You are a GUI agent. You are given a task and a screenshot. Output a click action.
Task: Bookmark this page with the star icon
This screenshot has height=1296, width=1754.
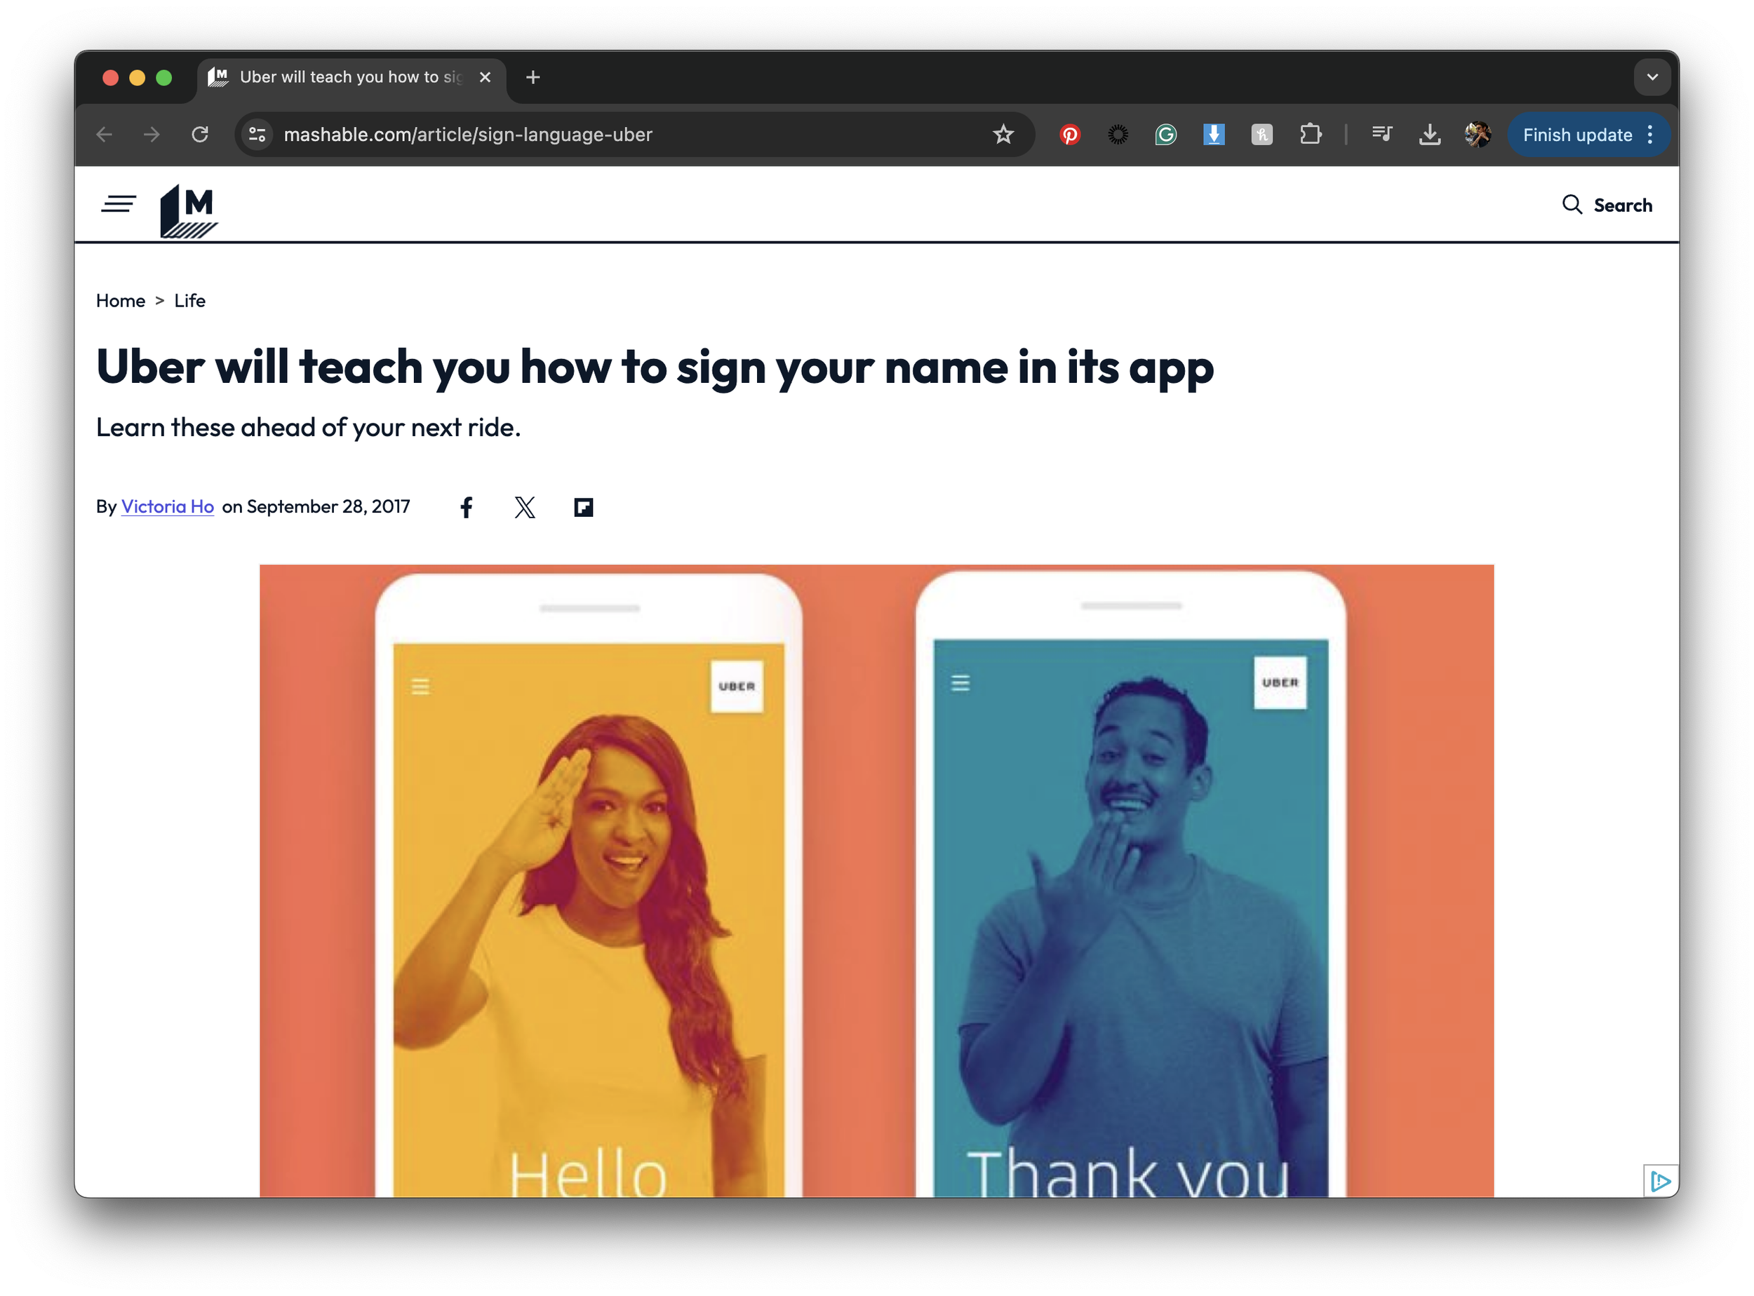coord(1003,135)
